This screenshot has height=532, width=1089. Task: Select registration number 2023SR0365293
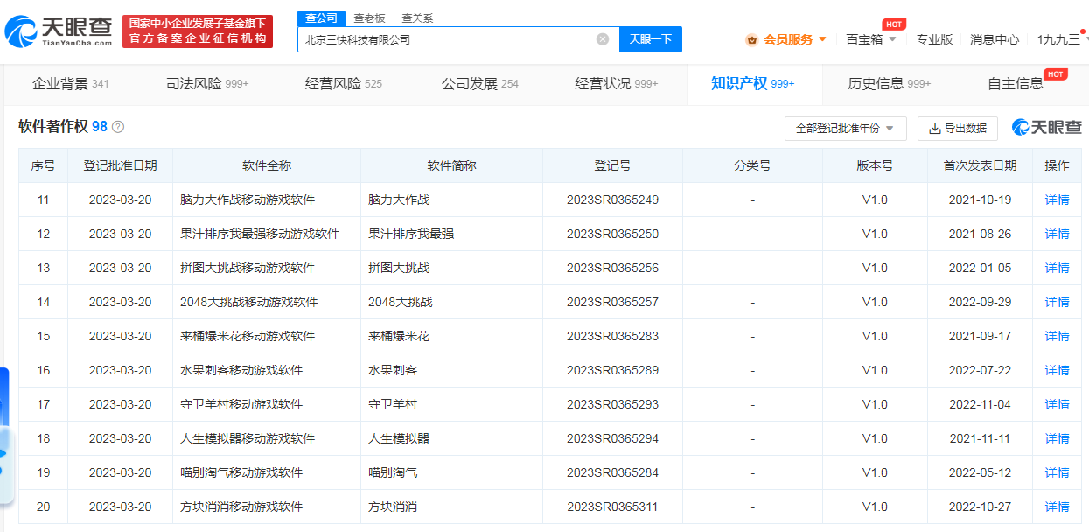pyautogui.click(x=612, y=404)
